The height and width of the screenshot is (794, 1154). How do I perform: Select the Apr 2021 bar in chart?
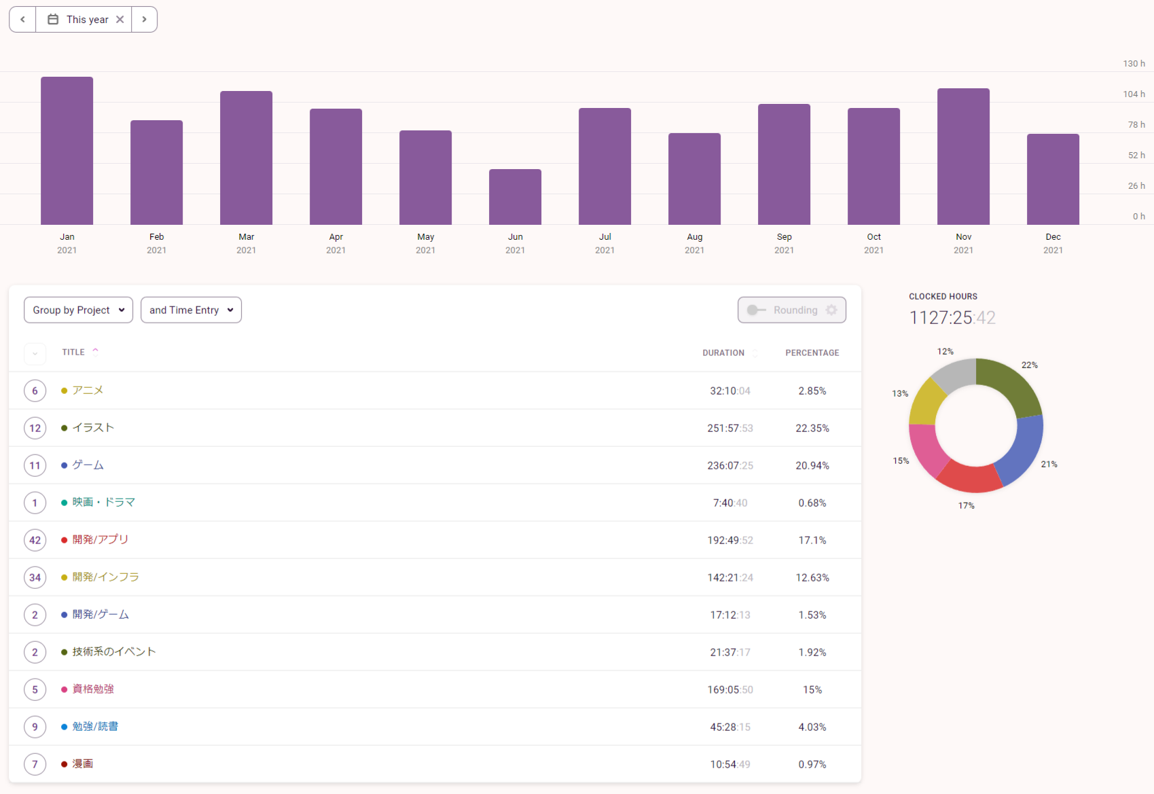(x=336, y=166)
